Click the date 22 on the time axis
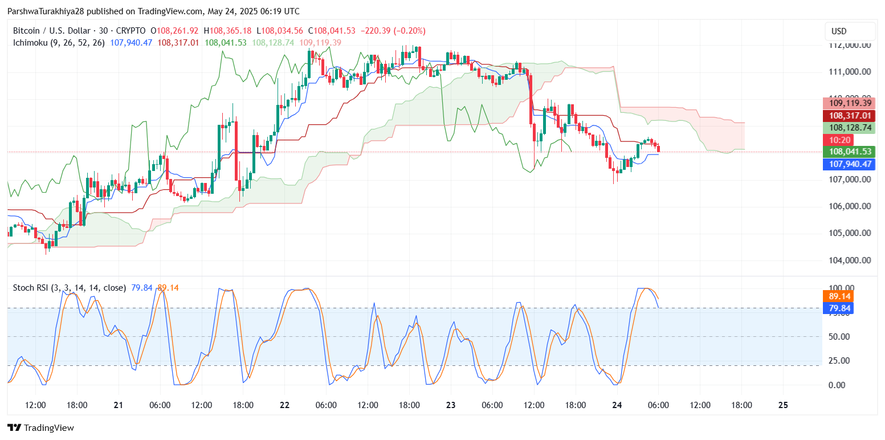 pyautogui.click(x=284, y=405)
